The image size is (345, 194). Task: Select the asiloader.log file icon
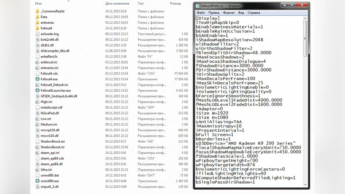(37, 34)
